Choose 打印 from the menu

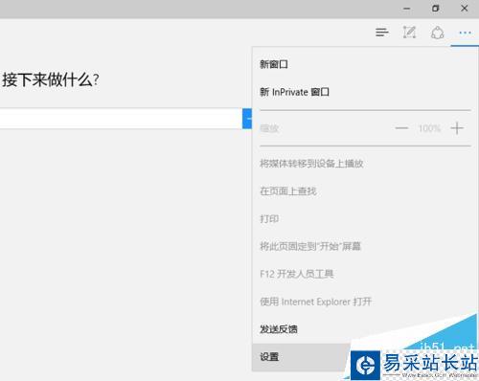point(269,219)
